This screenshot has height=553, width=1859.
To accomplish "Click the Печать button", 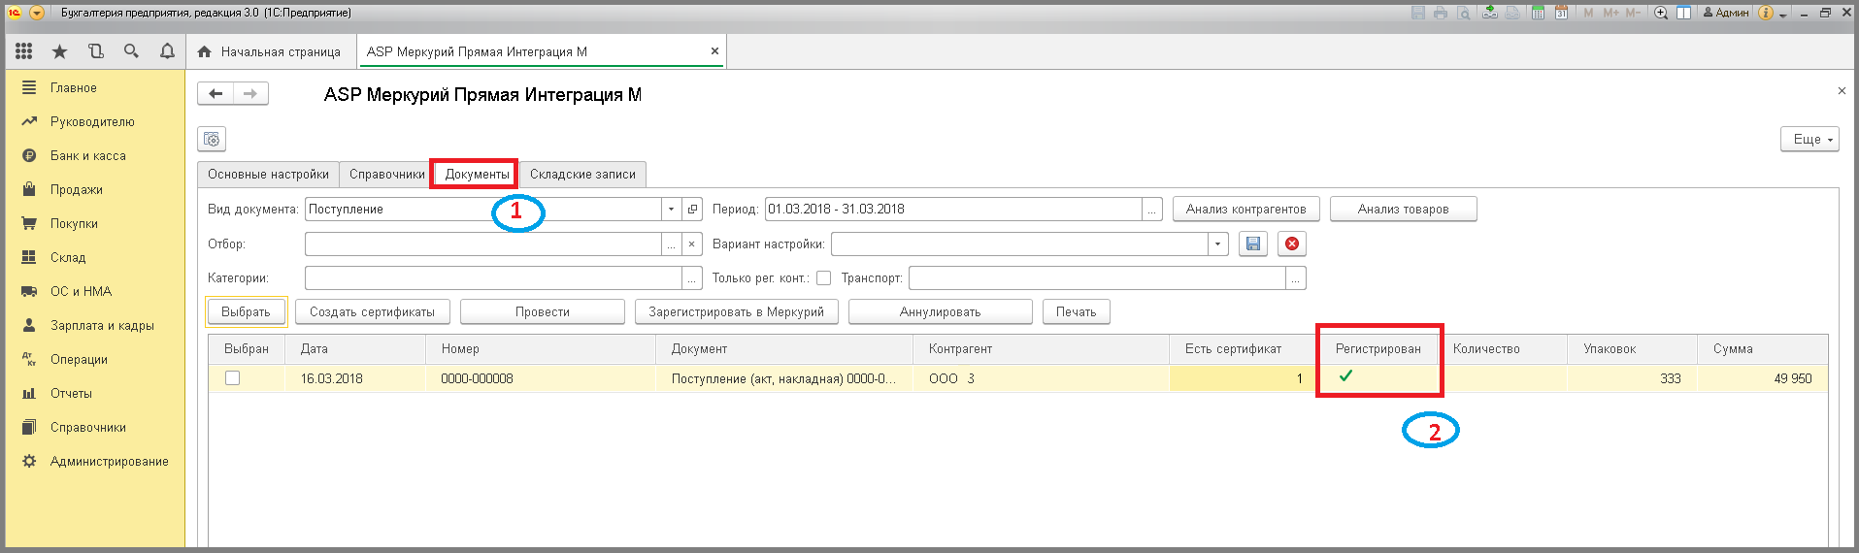I will (1076, 311).
